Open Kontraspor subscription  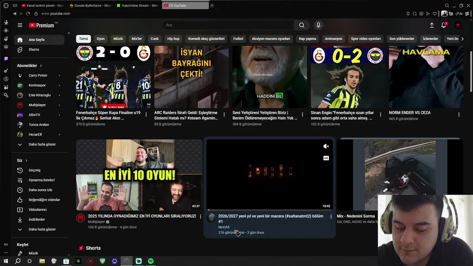coord(40,85)
